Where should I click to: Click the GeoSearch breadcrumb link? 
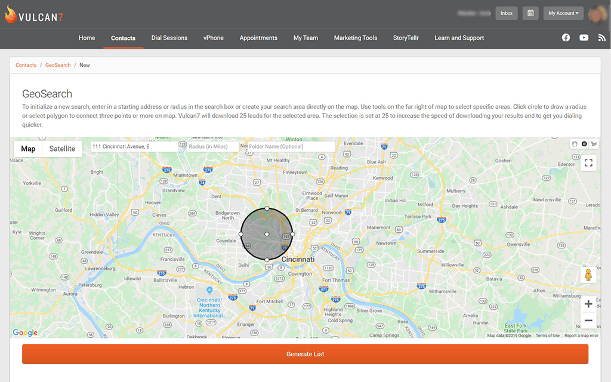[x=58, y=65]
